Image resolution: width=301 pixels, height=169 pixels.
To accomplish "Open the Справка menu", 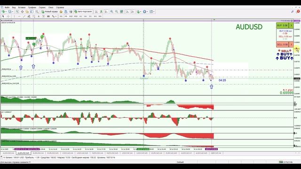I will click(x=60, y=8).
